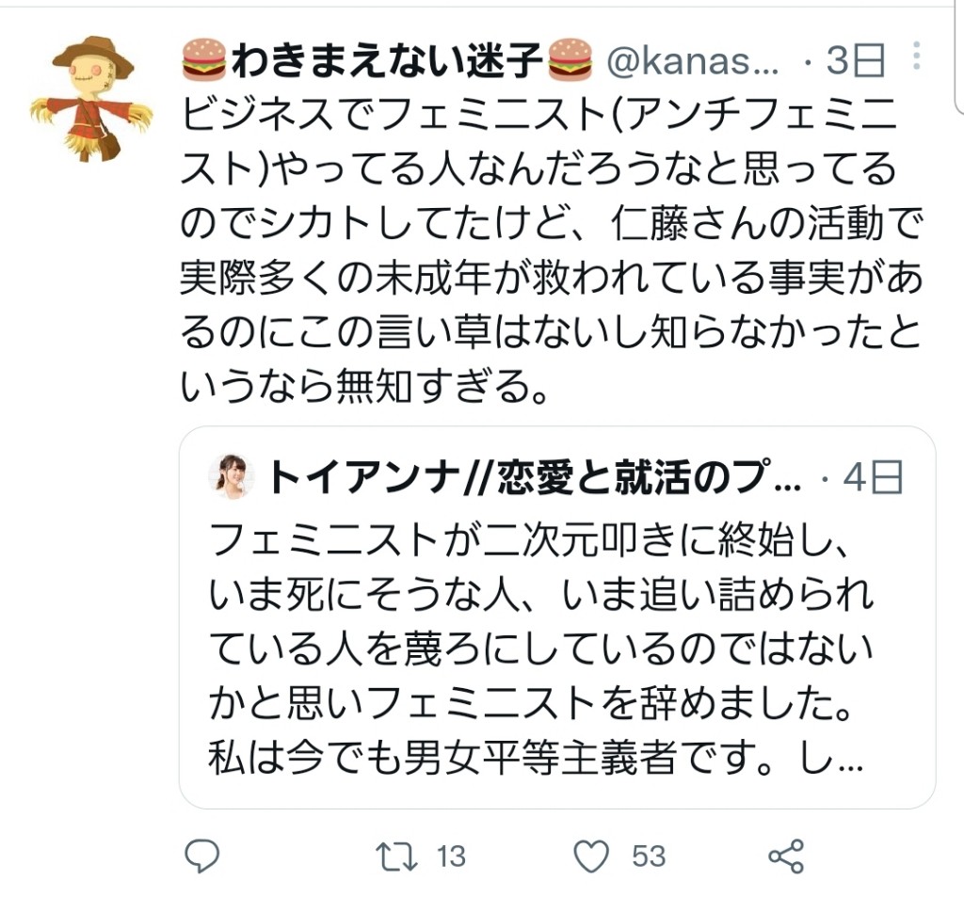Click the right hamburger emoji after name
Screen dimensions: 964x897
point(570,59)
